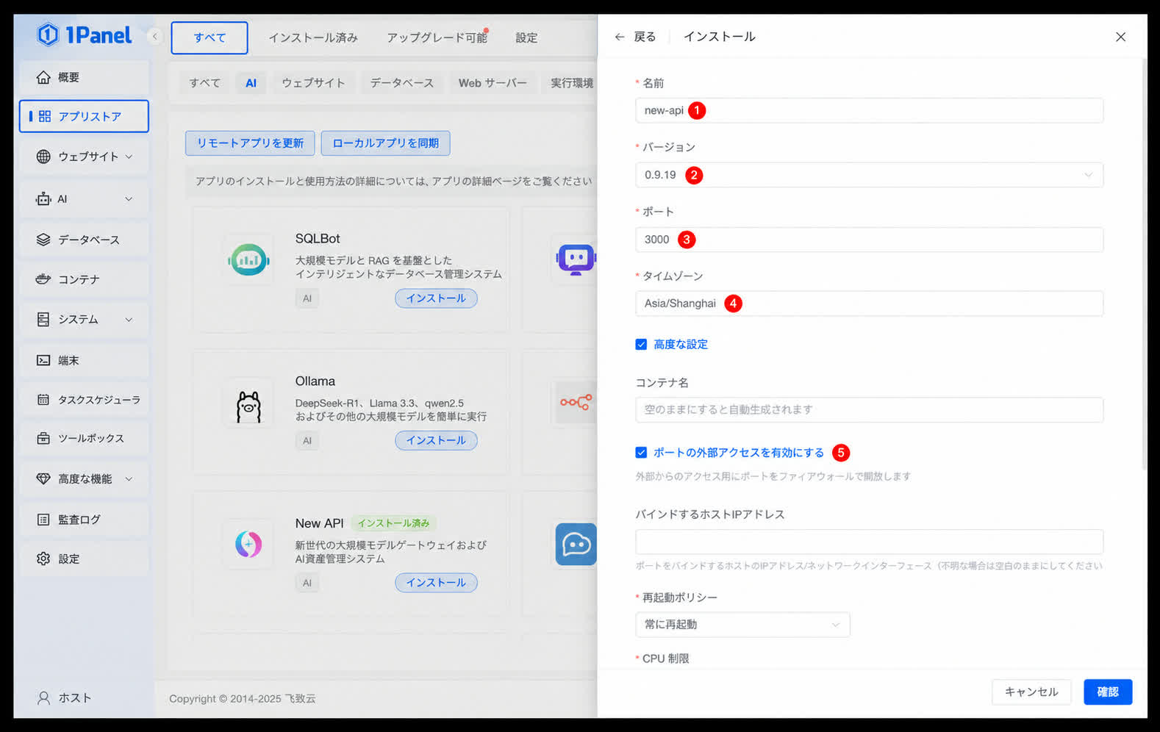Select アプリストア in the sidebar
The width and height of the screenshot is (1160, 732).
[84, 116]
